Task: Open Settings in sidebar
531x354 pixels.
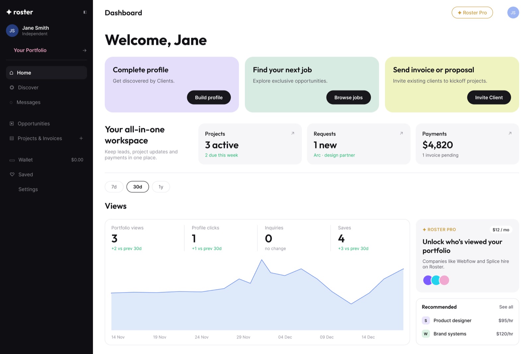Action: point(46,189)
